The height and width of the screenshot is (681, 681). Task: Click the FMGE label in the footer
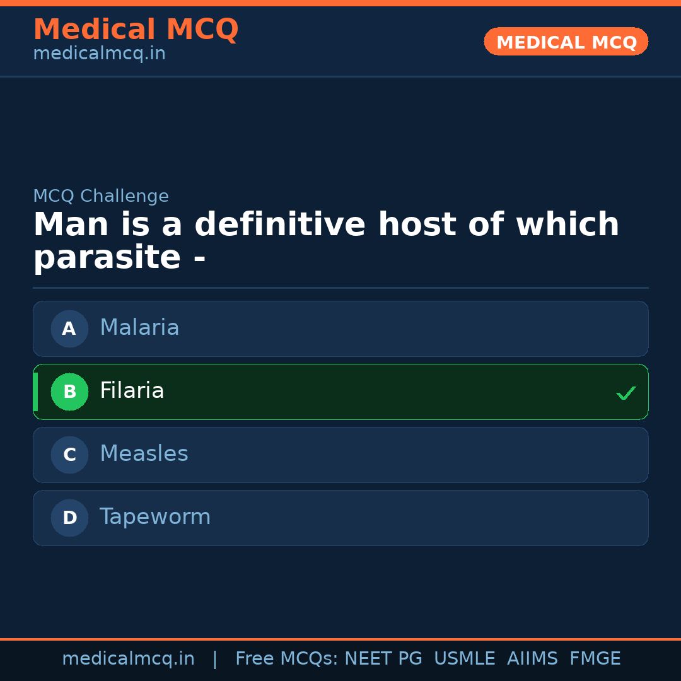[595, 658]
